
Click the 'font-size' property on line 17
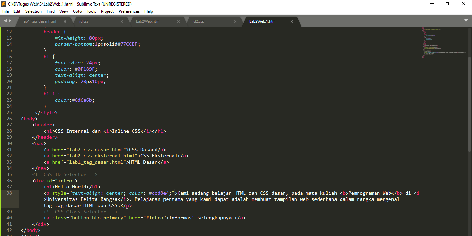click(x=67, y=63)
